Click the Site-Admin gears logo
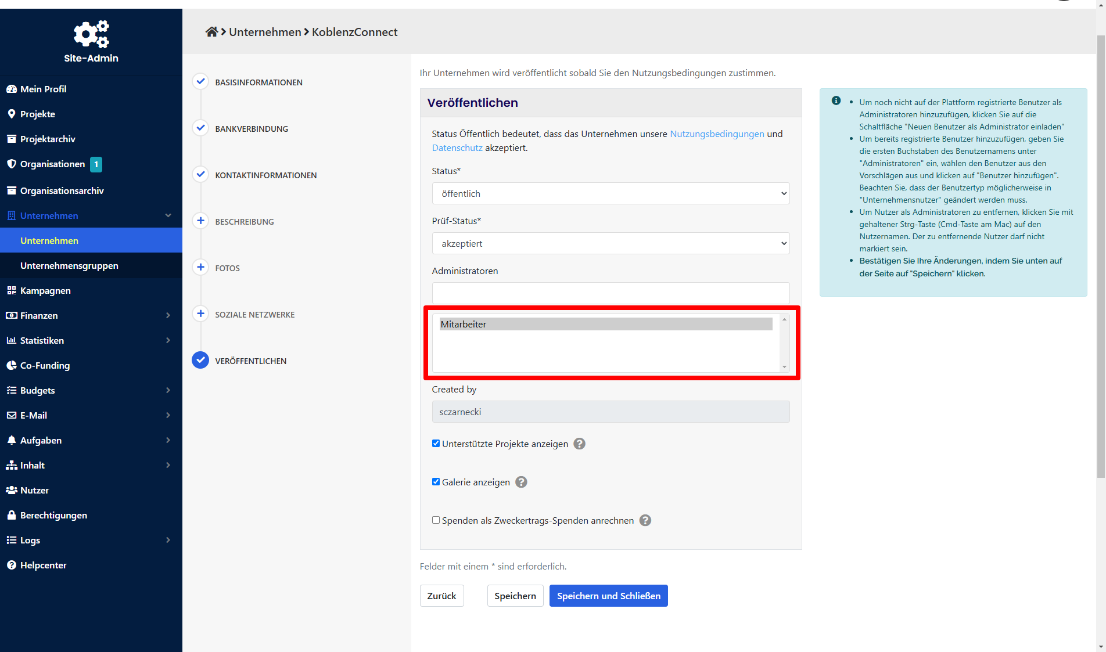 click(x=91, y=34)
